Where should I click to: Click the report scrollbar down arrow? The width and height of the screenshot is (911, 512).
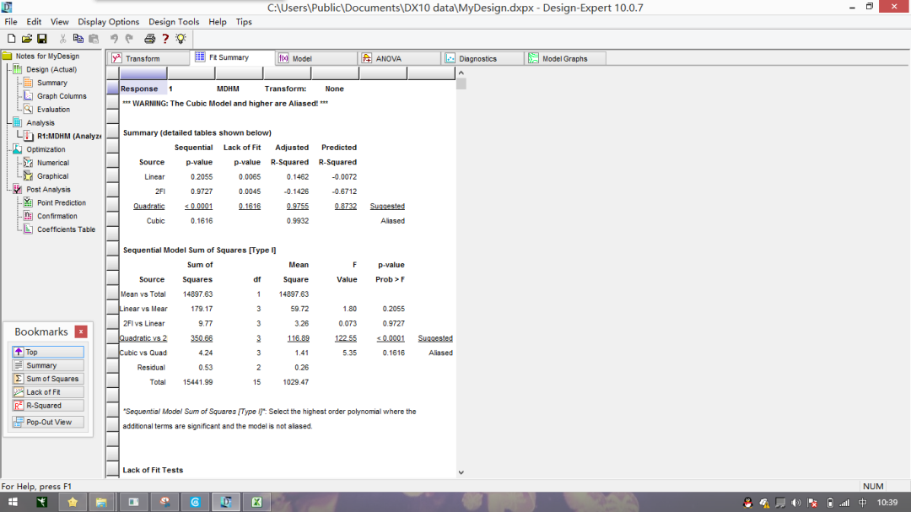(x=461, y=472)
